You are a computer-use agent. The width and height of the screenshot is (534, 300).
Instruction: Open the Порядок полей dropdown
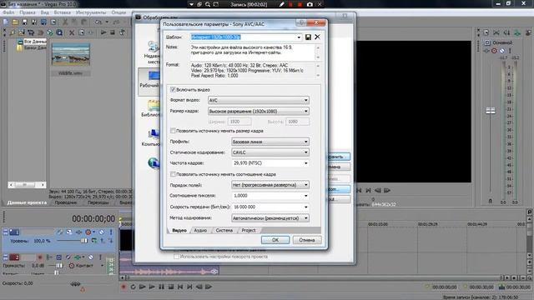(270, 185)
